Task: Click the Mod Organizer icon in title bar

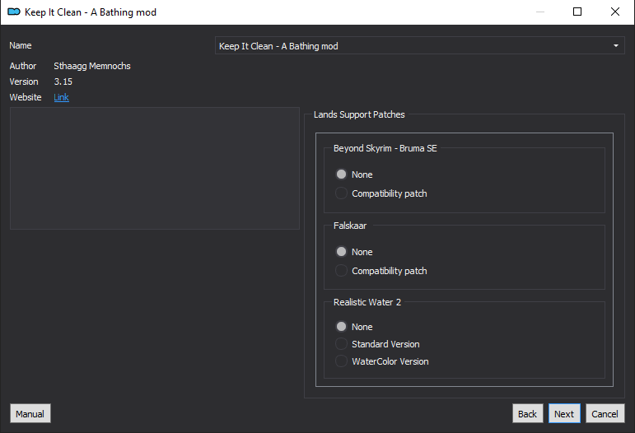Action: click(x=14, y=12)
